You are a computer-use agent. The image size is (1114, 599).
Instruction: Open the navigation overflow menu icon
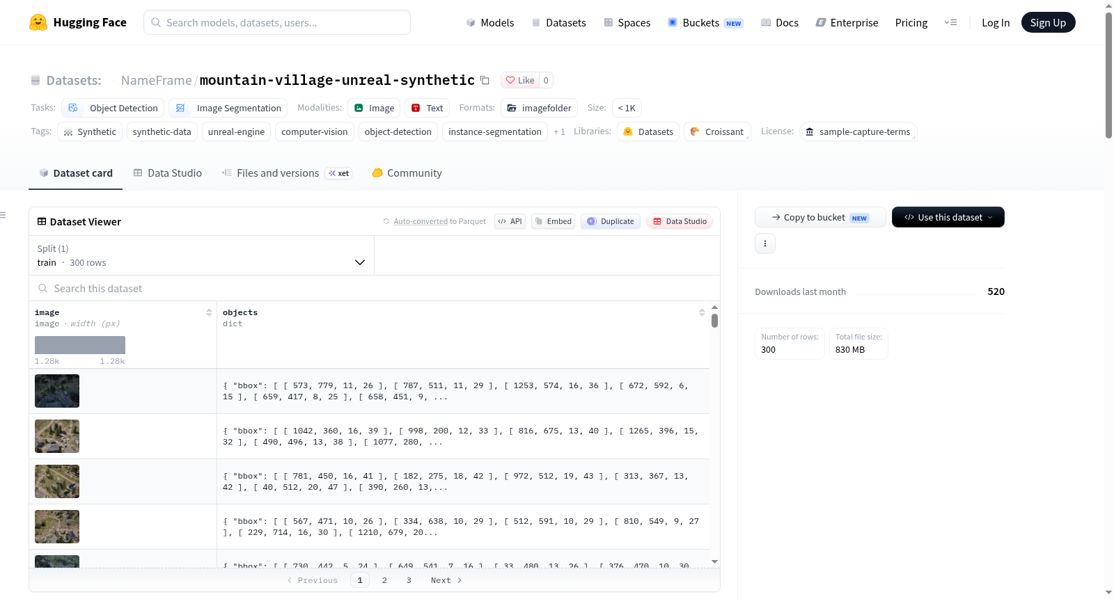point(950,22)
